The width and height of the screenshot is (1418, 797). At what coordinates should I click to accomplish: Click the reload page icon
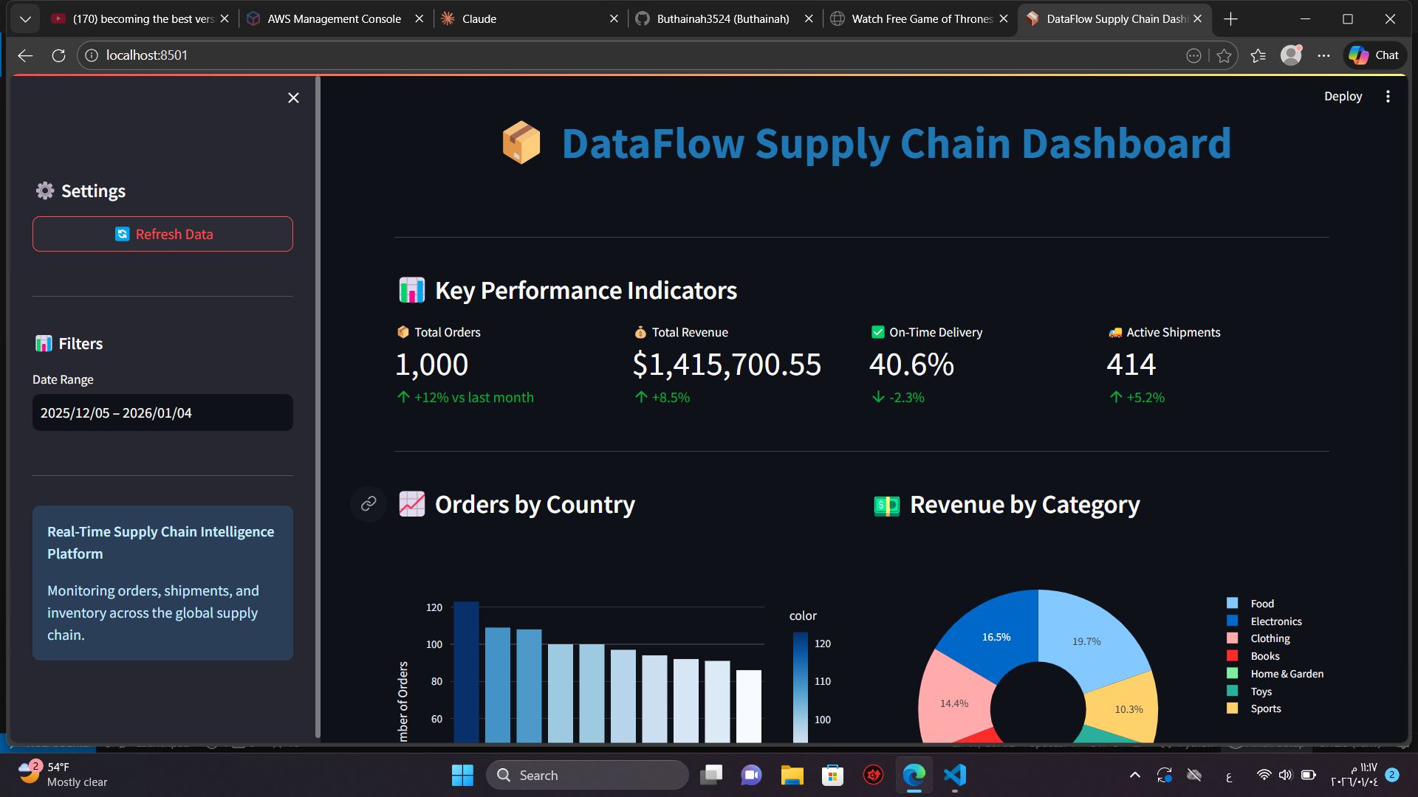pyautogui.click(x=58, y=55)
